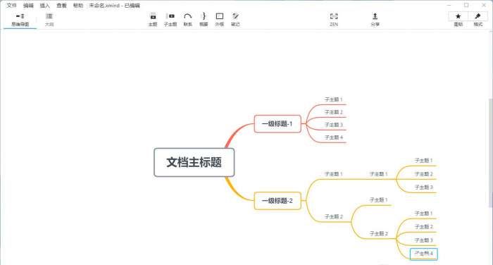
Task: Insert a 联系 relationship line
Action: [188, 20]
